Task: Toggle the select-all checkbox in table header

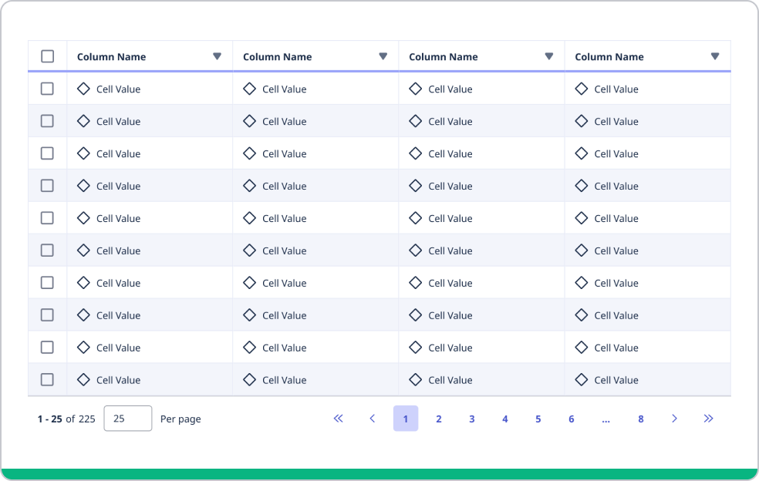Action: [48, 56]
